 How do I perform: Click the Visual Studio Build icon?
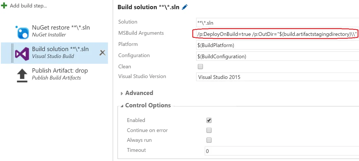pyautogui.click(x=22, y=53)
